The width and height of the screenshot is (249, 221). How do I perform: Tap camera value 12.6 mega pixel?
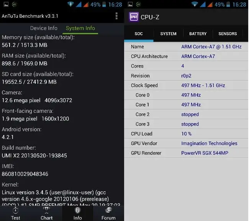(x=21, y=101)
